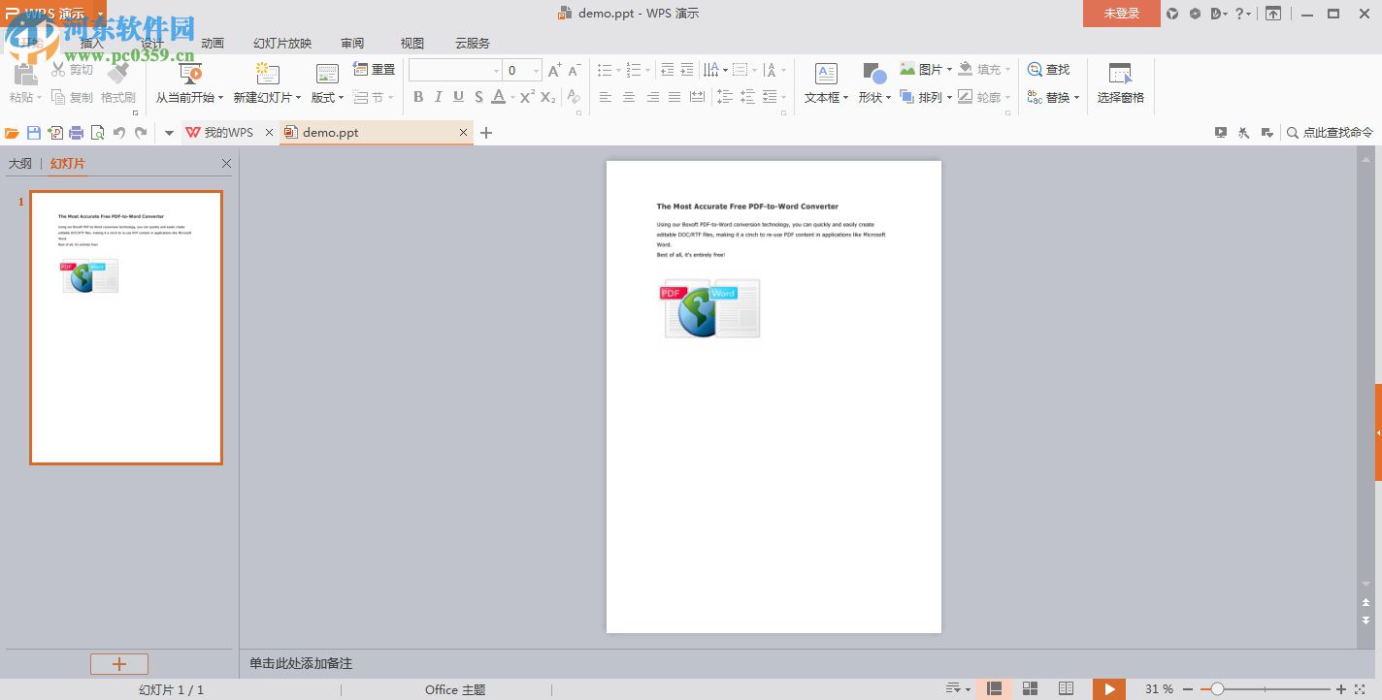
Task: Click the 选择窗格 selection pane icon
Action: [x=1120, y=82]
